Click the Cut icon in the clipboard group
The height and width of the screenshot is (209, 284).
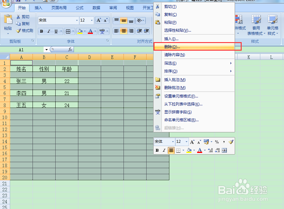point(18,17)
